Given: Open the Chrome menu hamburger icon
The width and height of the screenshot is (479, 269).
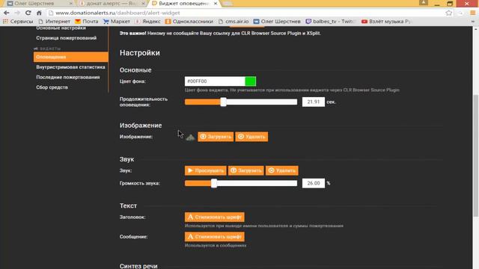Looking at the screenshot, I should coord(473,13).
